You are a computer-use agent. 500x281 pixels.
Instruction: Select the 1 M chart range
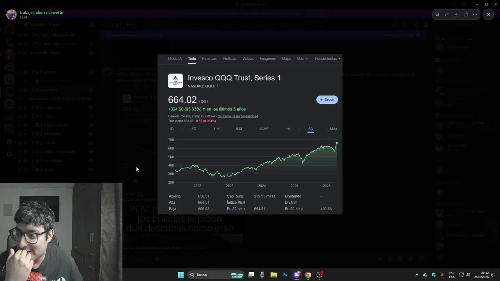(216, 129)
